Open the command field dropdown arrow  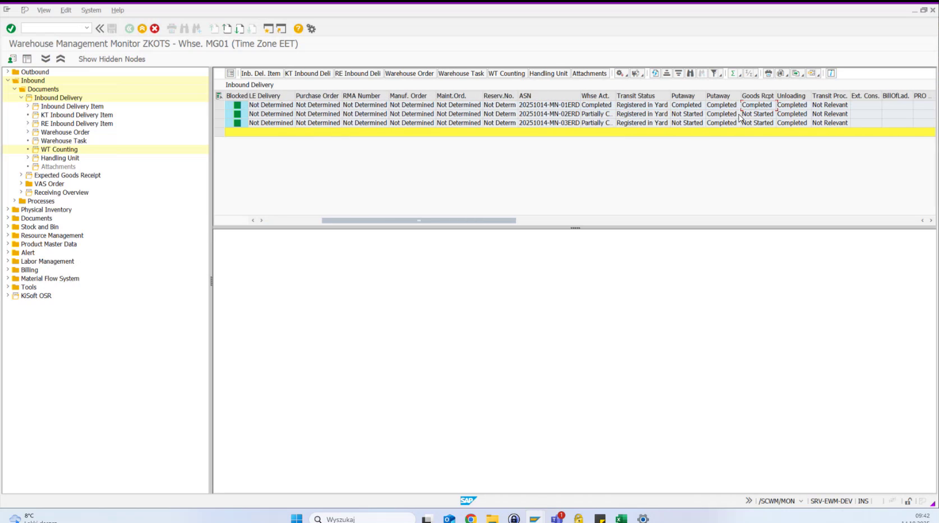click(87, 27)
